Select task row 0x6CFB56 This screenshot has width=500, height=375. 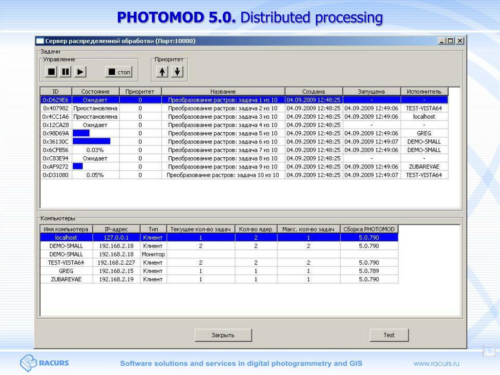pos(244,150)
